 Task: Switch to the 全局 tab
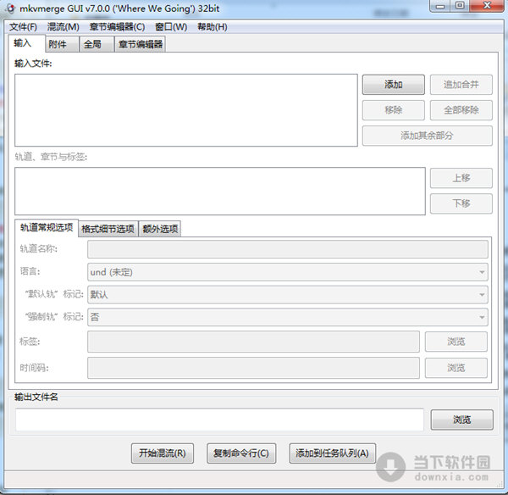coord(97,44)
